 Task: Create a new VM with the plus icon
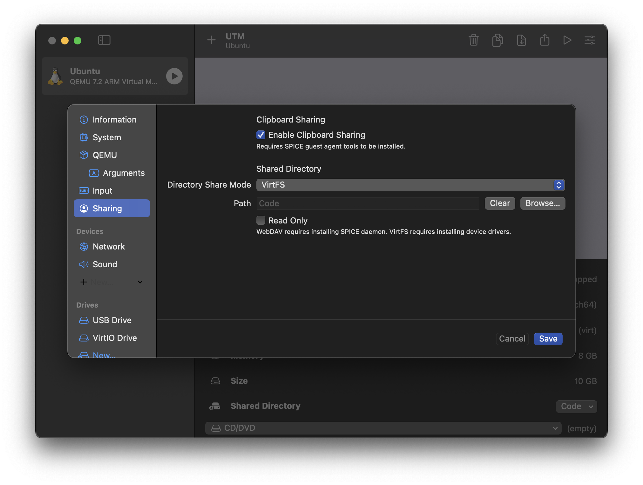(x=211, y=40)
